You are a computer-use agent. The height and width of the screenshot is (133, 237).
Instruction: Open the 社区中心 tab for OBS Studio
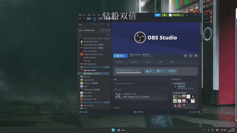134,62
